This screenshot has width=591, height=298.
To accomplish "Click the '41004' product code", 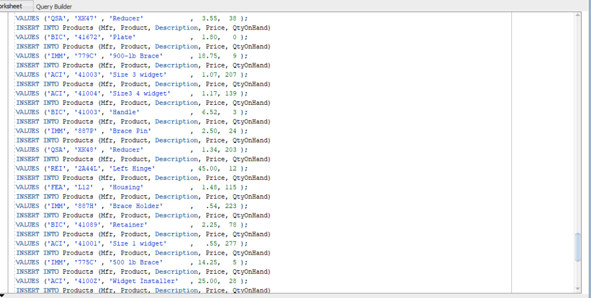I will coord(88,94).
